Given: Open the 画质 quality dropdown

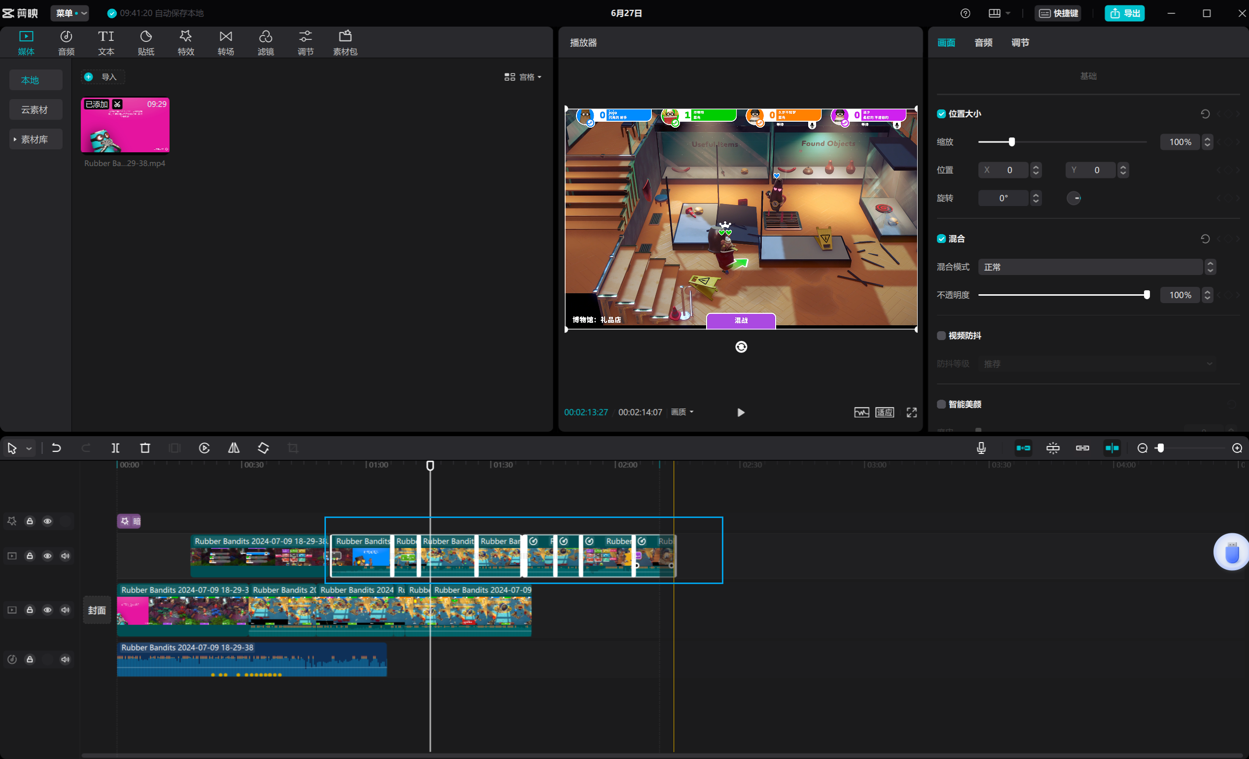Looking at the screenshot, I should [x=682, y=412].
